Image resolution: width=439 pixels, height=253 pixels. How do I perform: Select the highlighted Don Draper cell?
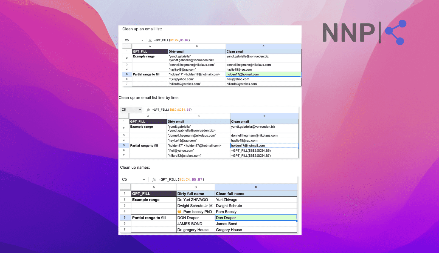(256, 218)
